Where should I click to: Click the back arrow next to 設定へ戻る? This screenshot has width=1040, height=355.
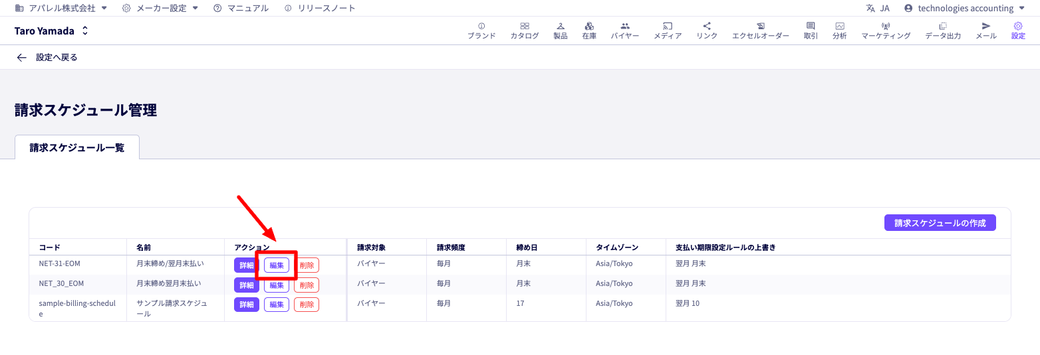[x=21, y=58]
